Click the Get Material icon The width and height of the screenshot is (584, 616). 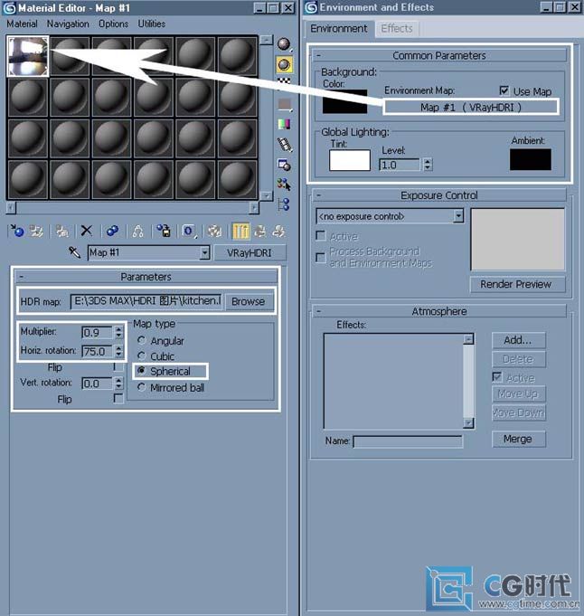click(17, 231)
